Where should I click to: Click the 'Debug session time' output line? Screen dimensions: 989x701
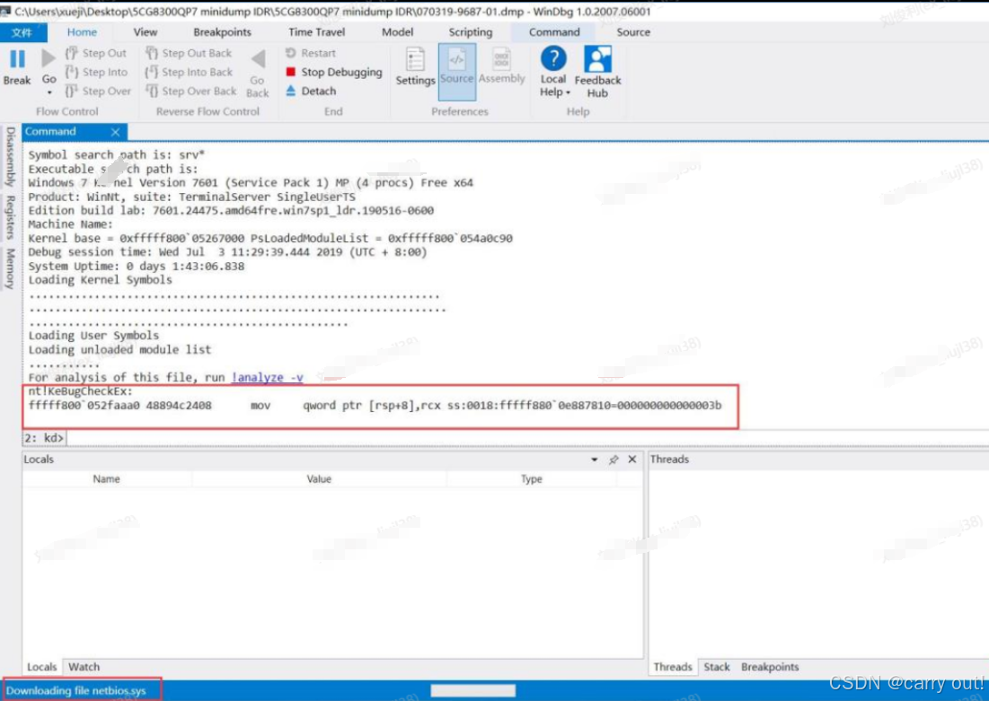227,252
